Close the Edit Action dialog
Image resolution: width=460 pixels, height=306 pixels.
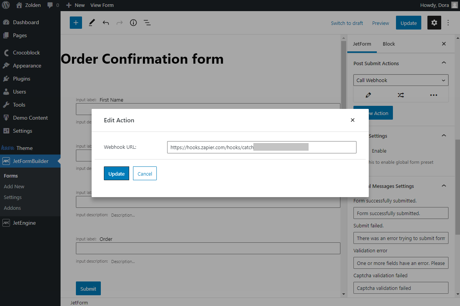coord(353,120)
